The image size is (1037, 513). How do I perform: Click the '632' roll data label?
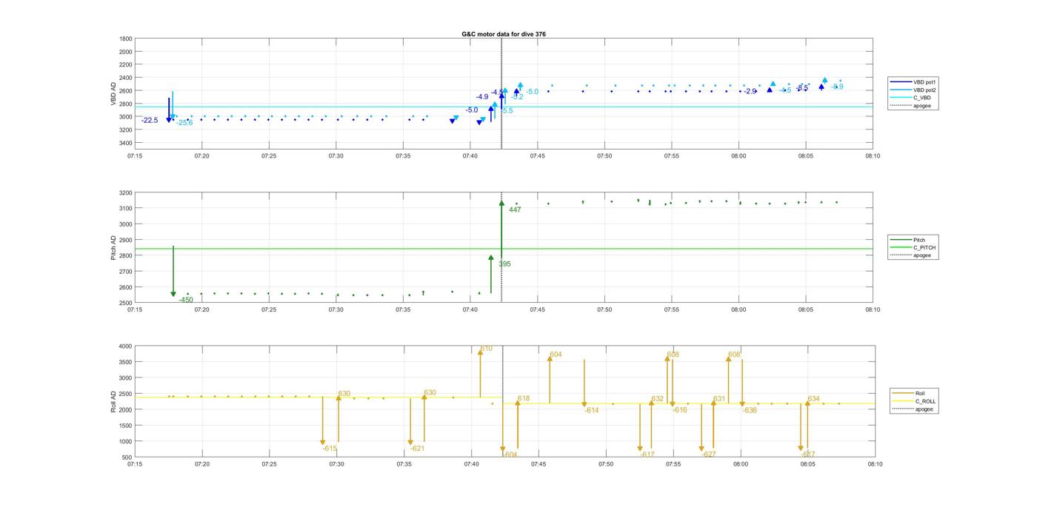coord(658,398)
